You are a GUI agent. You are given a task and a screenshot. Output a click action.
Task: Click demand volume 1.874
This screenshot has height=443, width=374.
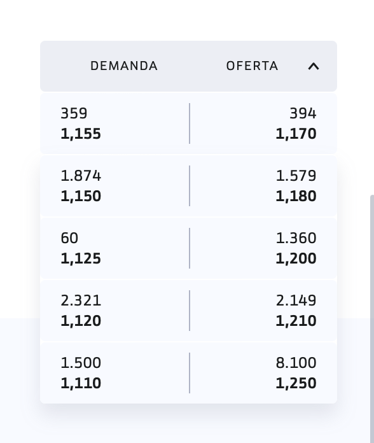coord(81,176)
